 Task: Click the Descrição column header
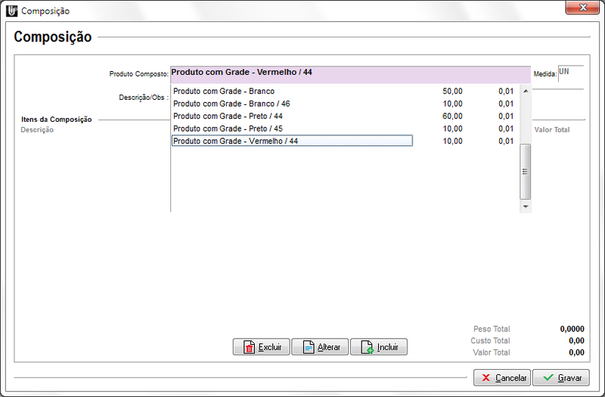tap(37, 130)
